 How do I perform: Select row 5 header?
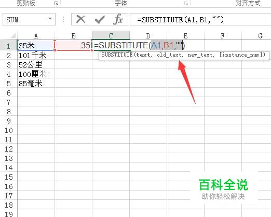pos(8,84)
